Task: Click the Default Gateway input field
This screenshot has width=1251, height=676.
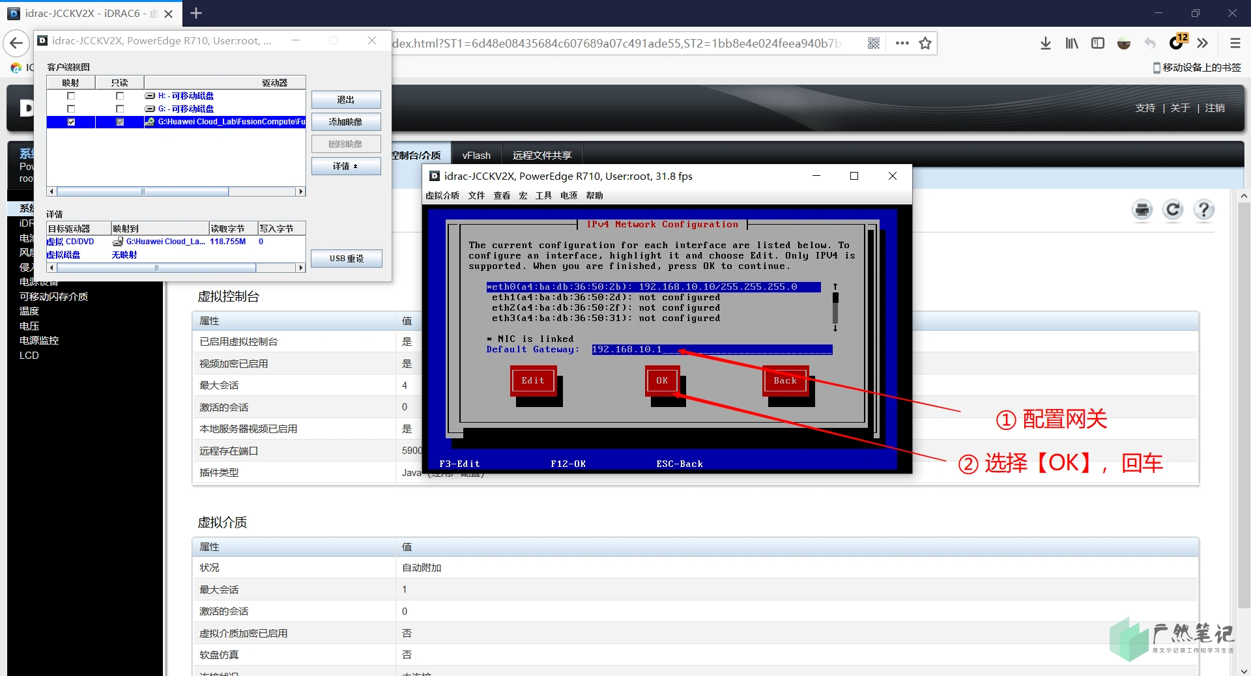Action: click(x=712, y=350)
